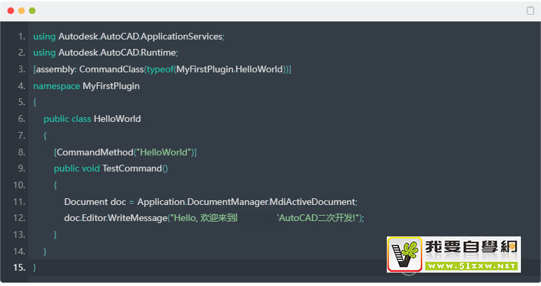Click the copy code clipboard icon
Screen dimensions: 541x286
[530, 11]
